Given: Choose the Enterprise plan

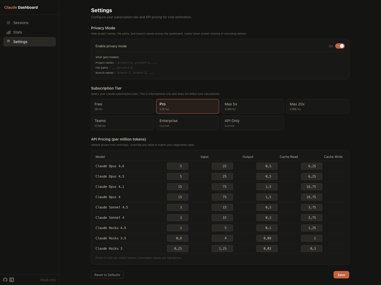Looking at the screenshot, I should pyautogui.click(x=187, y=123).
